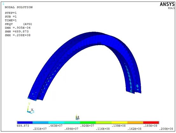
Task: Click the orange legend swatch
Action: click(135, 123)
